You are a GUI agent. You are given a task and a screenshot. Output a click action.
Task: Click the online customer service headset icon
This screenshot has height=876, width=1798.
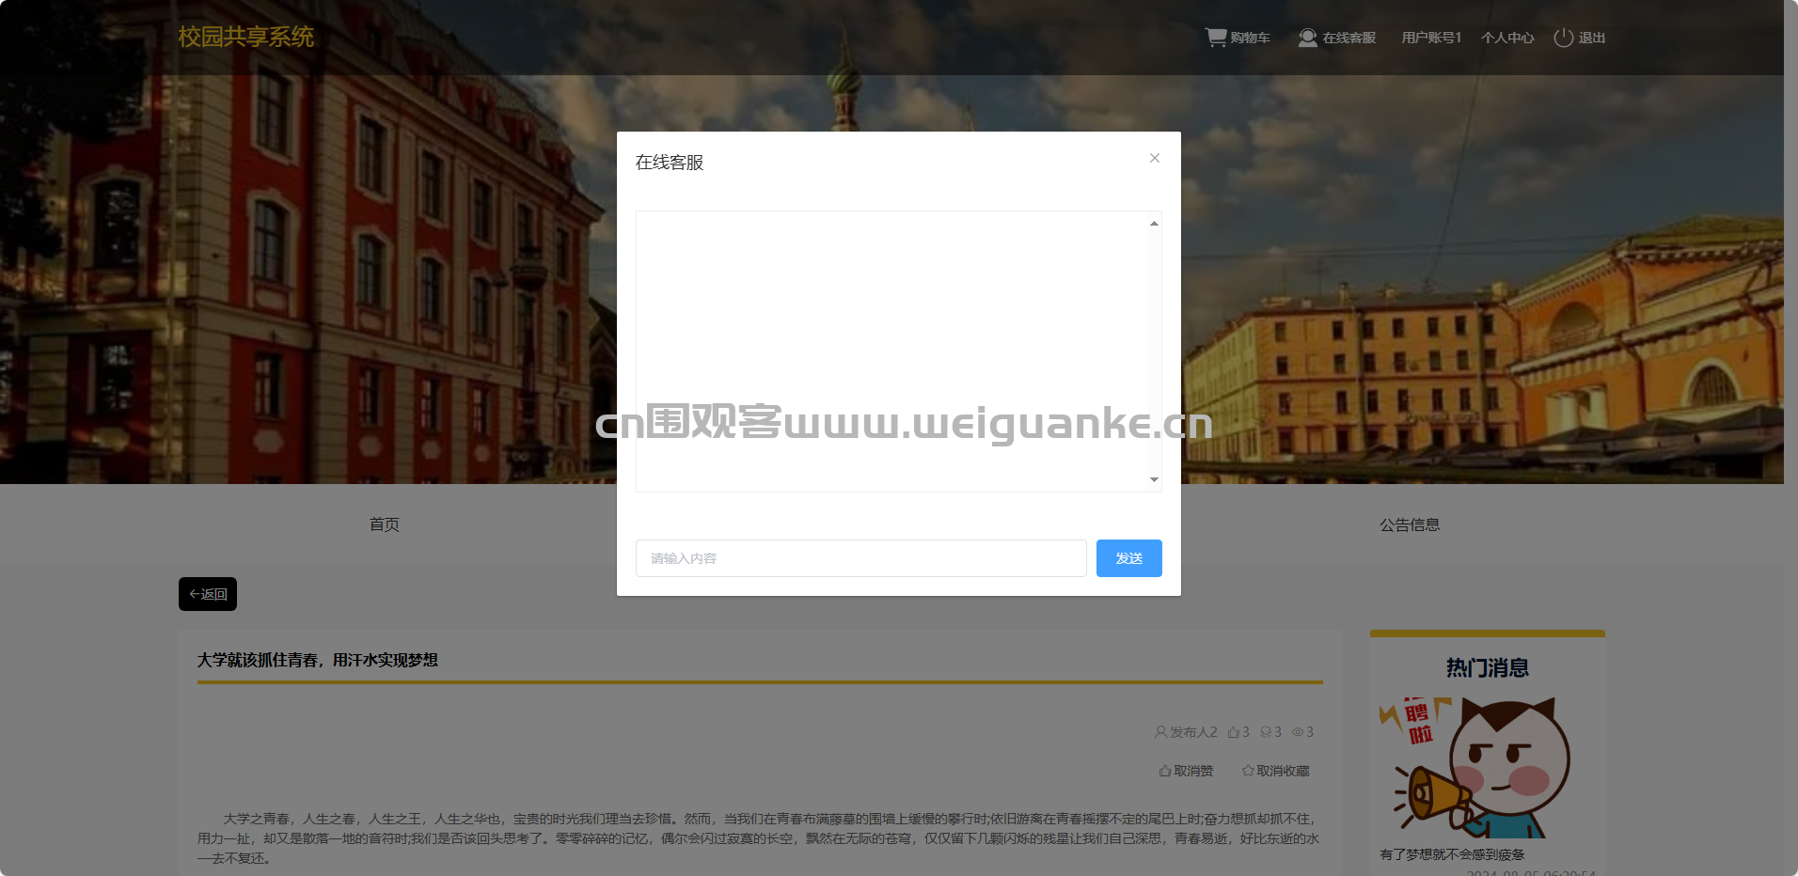click(x=1307, y=38)
